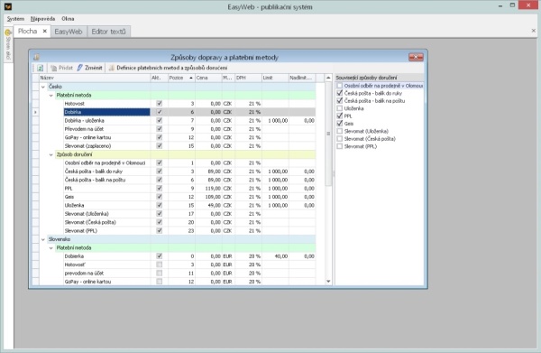
Task: Open Definice platebních metod a způsobů doručení
Action: pos(168,68)
